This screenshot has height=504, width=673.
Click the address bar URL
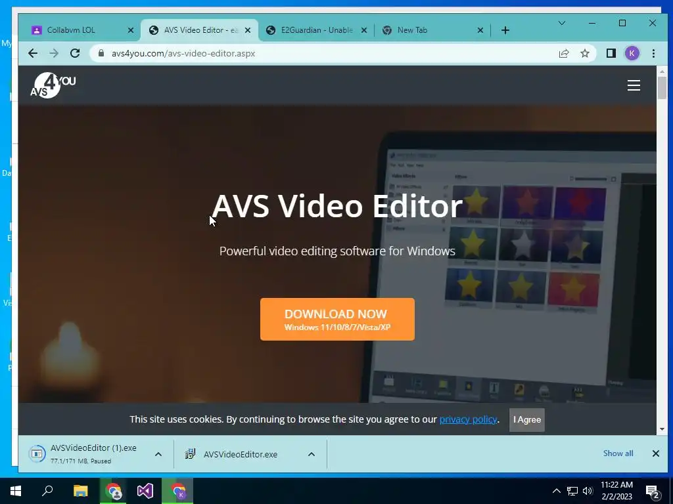(x=183, y=53)
